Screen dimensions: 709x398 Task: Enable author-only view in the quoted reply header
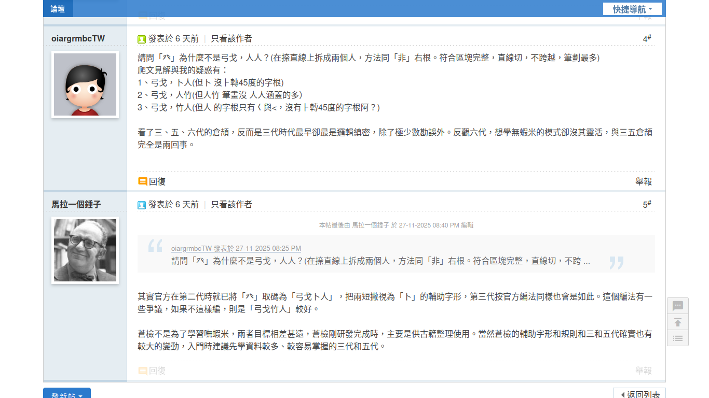[231, 204]
